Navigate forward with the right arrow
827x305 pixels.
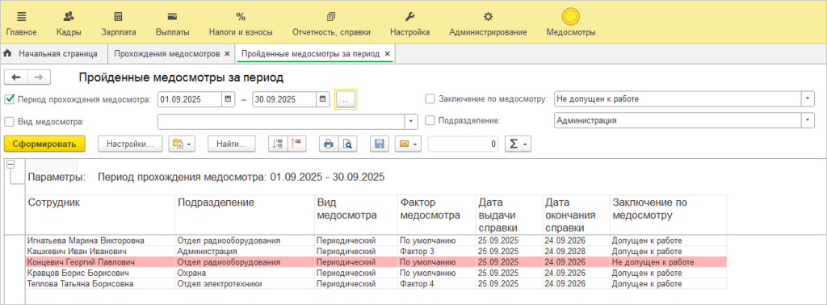click(x=39, y=77)
